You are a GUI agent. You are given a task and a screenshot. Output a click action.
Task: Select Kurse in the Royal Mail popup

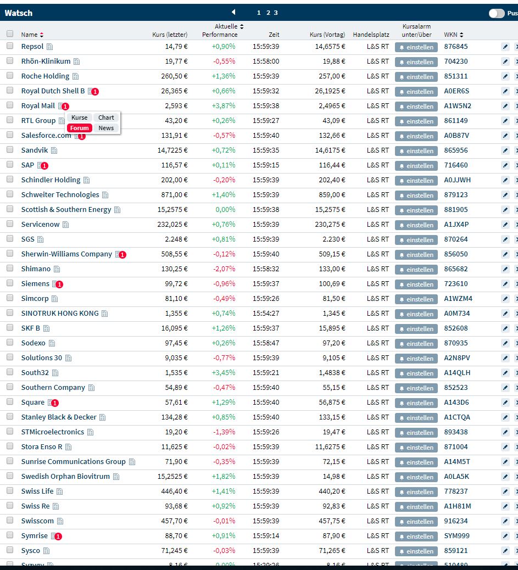tap(79, 118)
